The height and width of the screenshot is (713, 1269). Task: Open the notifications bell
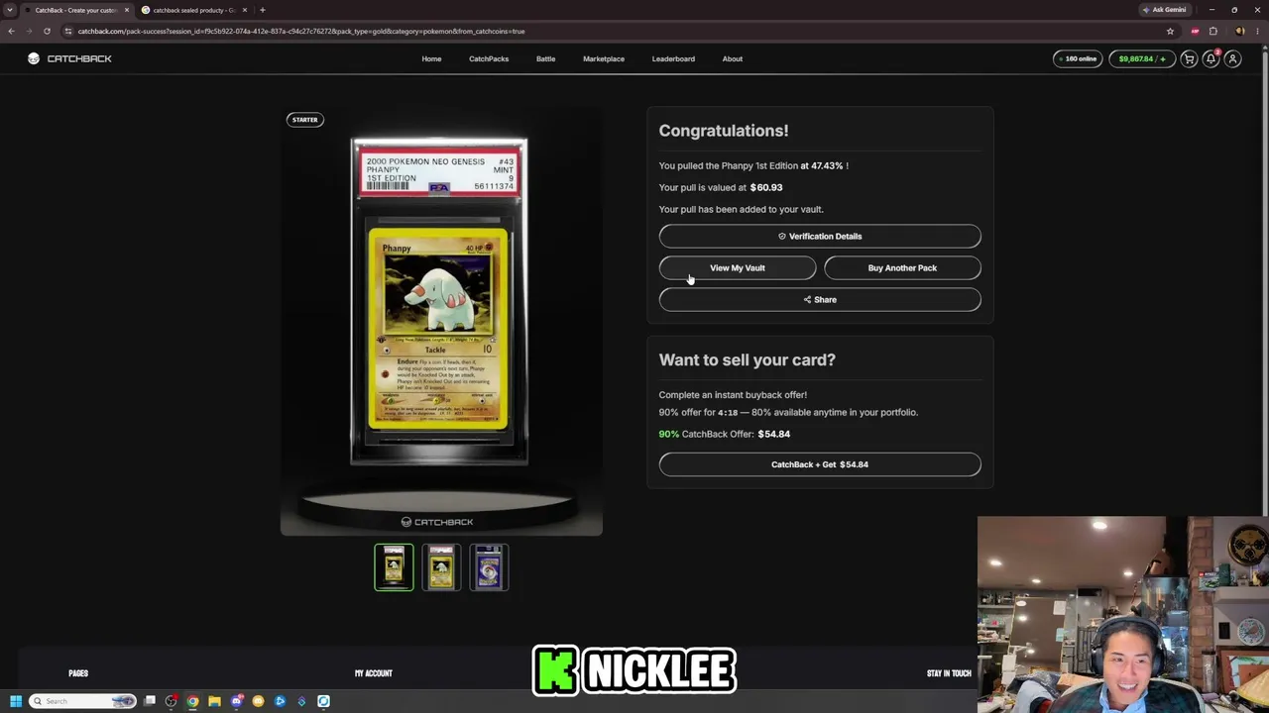point(1211,58)
